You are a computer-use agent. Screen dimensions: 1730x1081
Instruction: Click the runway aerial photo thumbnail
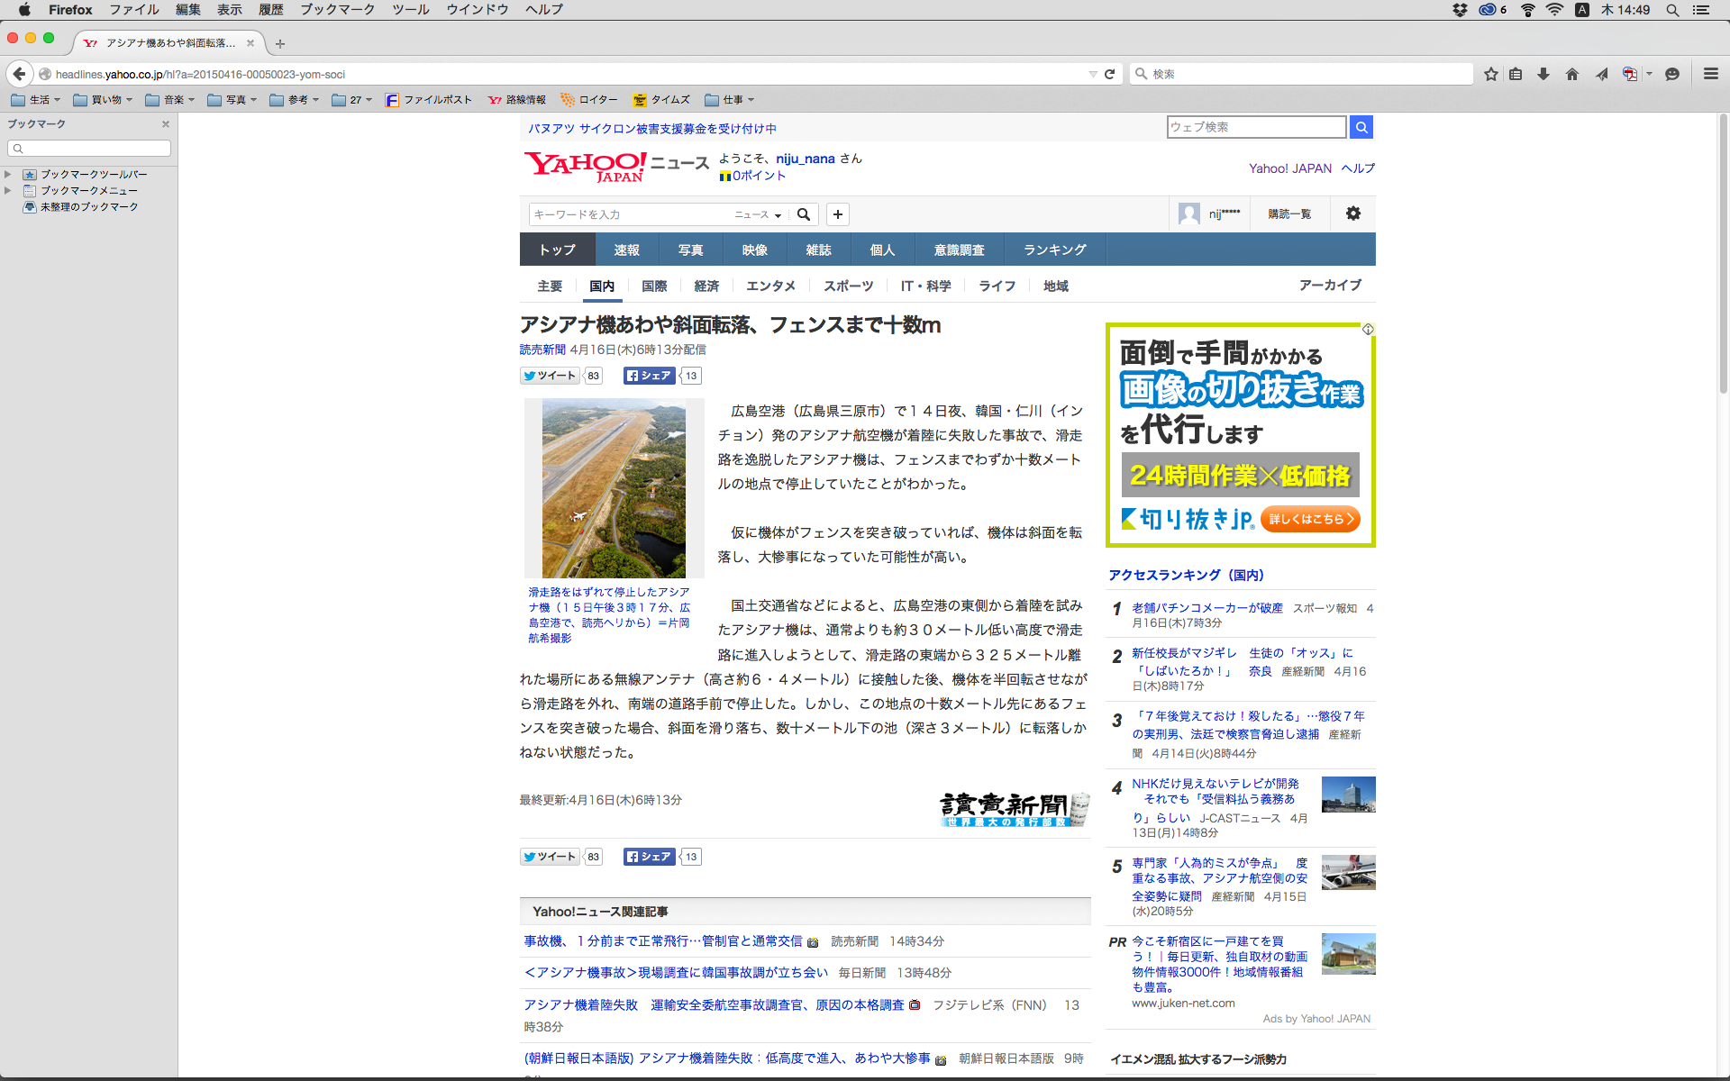[x=614, y=488]
